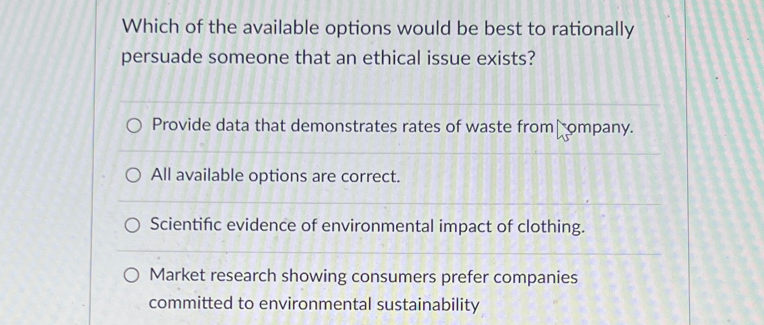
Task: Click 'All available options are correct.' label
Action: 276,176
